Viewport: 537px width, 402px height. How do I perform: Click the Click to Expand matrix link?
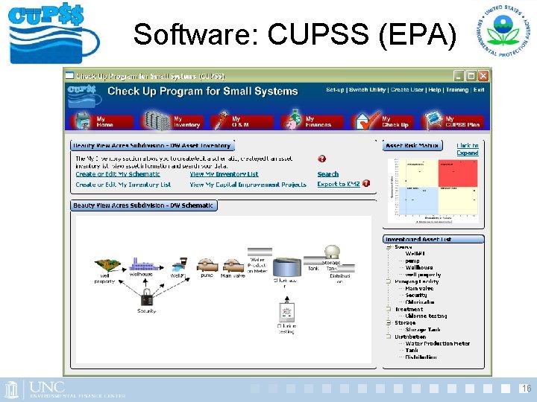click(x=468, y=149)
